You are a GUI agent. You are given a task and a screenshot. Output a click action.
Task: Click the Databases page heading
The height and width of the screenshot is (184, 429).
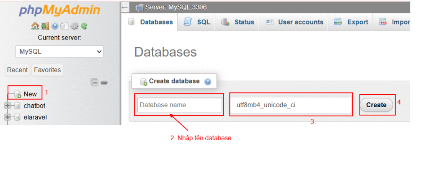tap(165, 52)
